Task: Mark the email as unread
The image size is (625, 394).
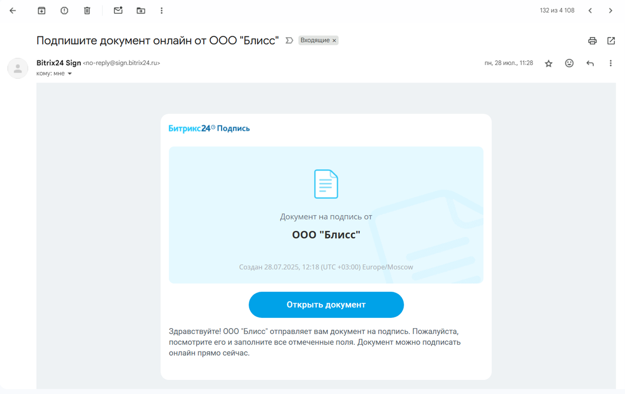Action: pyautogui.click(x=118, y=11)
